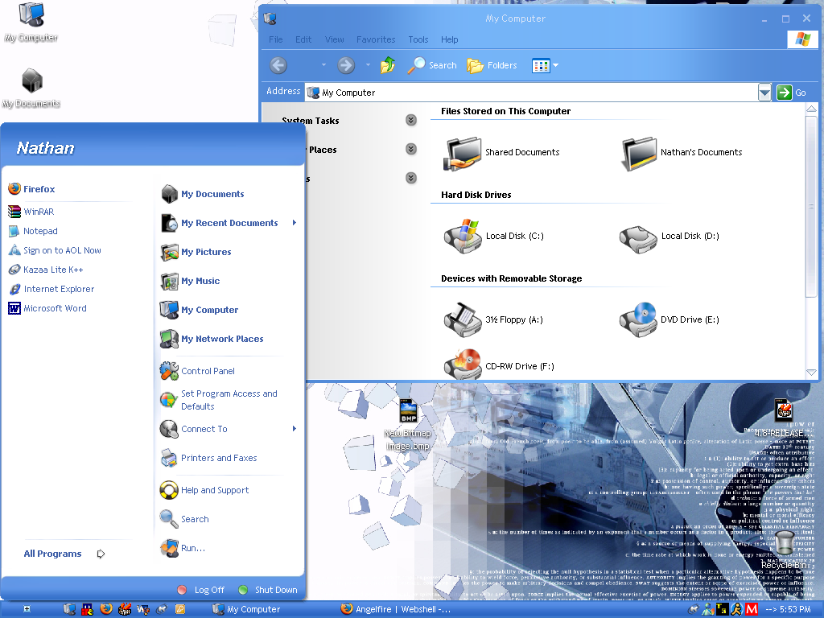Expand the System Tasks panel chevron

click(x=411, y=121)
